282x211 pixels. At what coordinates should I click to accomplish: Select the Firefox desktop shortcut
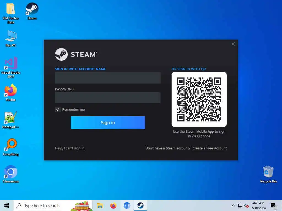[x=11, y=93]
